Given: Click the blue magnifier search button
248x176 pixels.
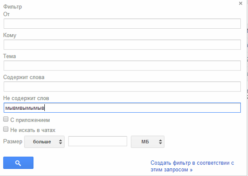Looking at the screenshot, I should click(x=18, y=163).
